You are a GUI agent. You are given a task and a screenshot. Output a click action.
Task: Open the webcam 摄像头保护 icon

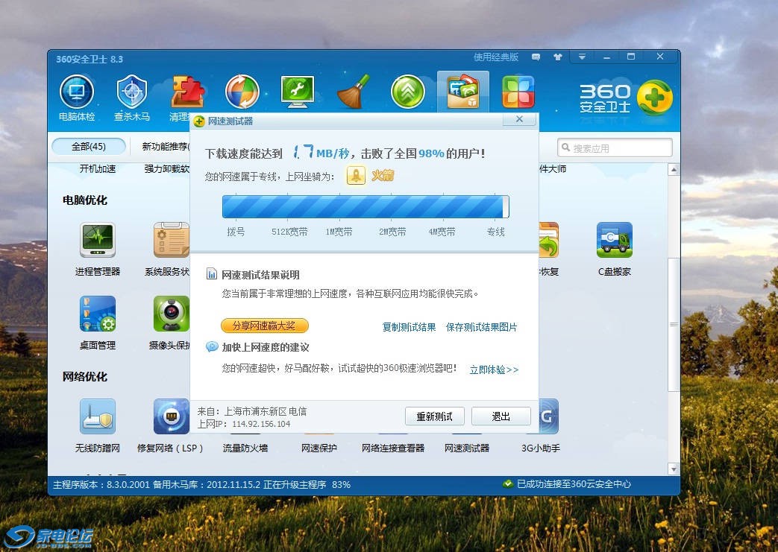coord(172,314)
